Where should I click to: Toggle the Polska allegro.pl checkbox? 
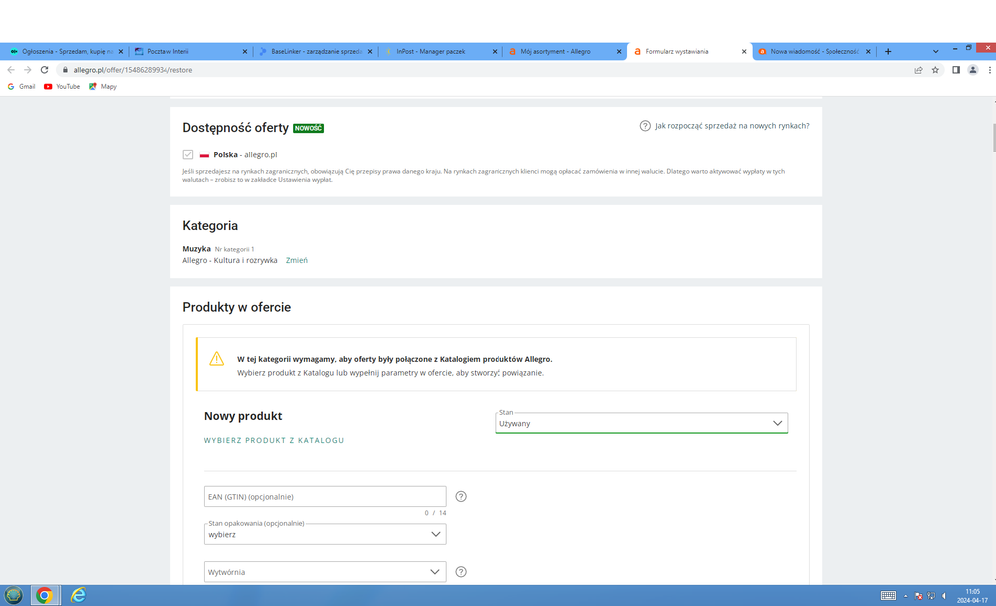pyautogui.click(x=188, y=154)
